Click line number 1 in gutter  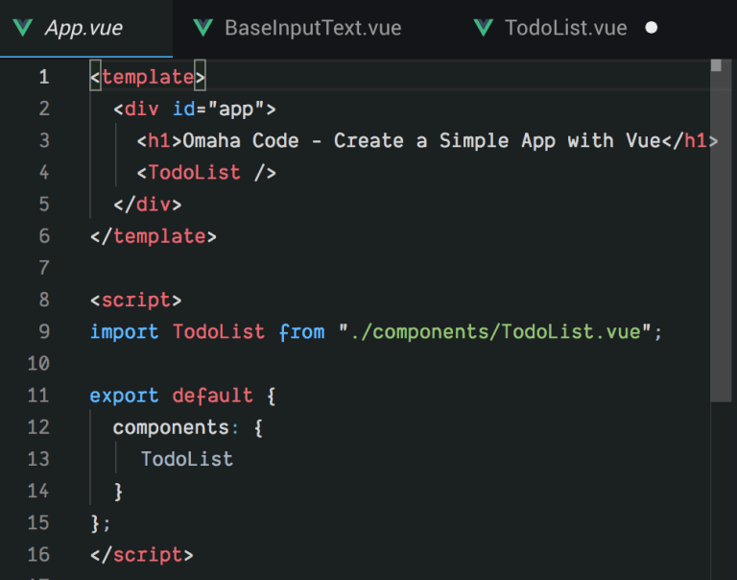tap(44, 77)
